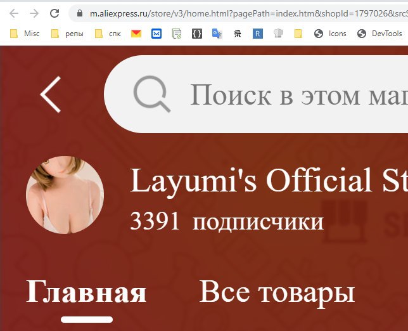Viewport: 408px width, 331px height.
Task: Open the репы bookmarks folder
Action: (x=67, y=34)
